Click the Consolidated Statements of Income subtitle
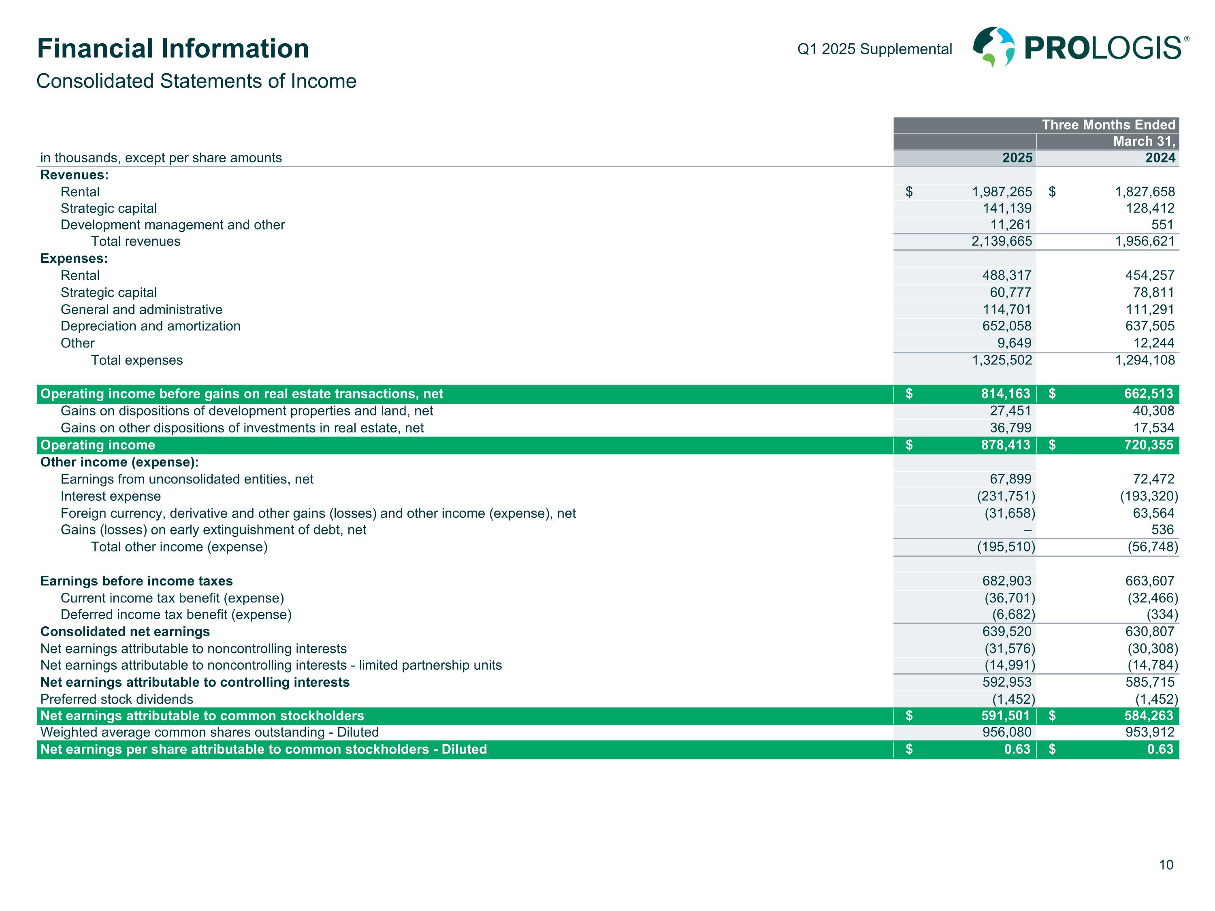 pyautogui.click(x=196, y=81)
